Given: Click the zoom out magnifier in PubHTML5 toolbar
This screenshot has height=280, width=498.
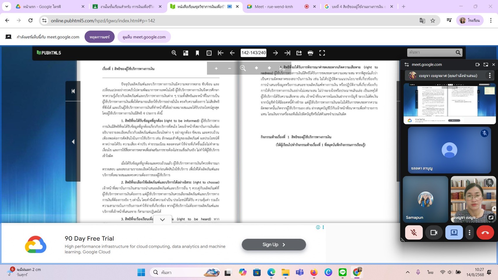Looking at the screenshot, I should [x=174, y=53].
